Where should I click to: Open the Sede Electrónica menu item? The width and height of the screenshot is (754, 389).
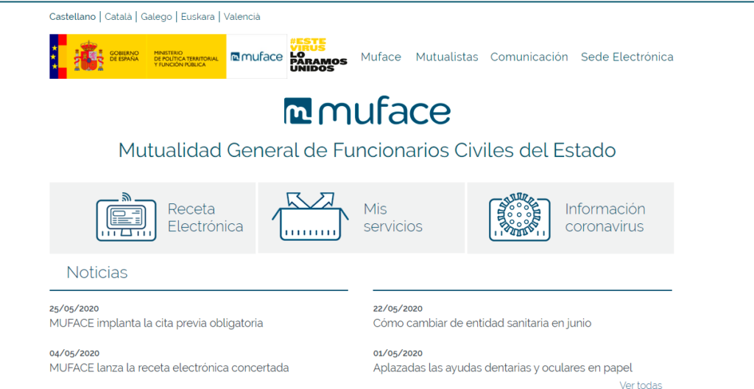(x=627, y=57)
